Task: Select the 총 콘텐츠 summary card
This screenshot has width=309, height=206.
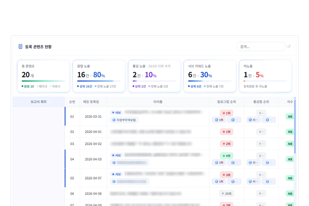Action: (43, 76)
